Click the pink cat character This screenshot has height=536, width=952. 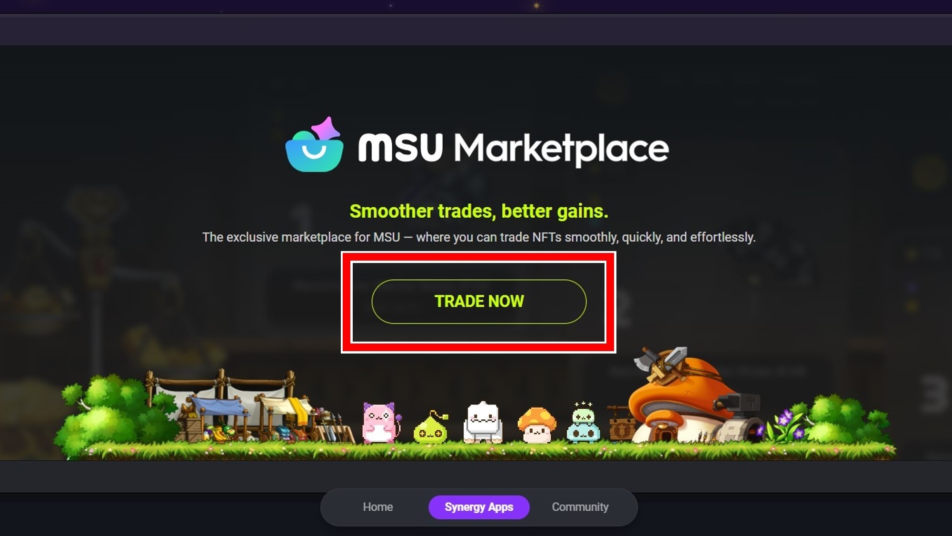click(380, 423)
